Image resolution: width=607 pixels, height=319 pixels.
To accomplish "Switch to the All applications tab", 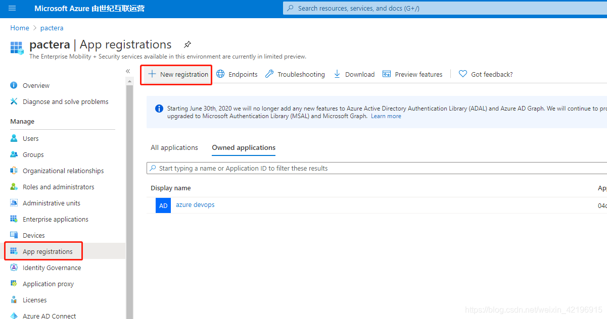I will tap(174, 147).
